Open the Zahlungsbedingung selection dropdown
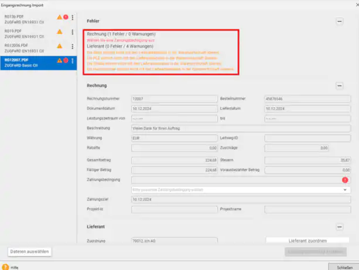359x270 pixels. [x=241, y=190]
